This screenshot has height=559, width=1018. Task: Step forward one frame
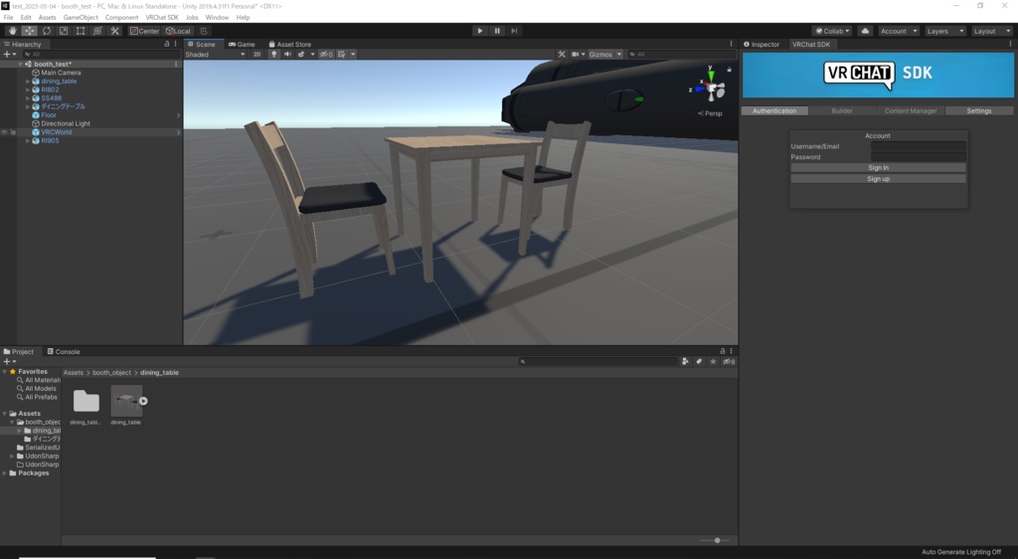(x=514, y=31)
